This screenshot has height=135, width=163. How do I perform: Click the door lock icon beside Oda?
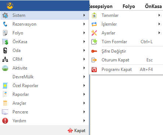pos(5,50)
